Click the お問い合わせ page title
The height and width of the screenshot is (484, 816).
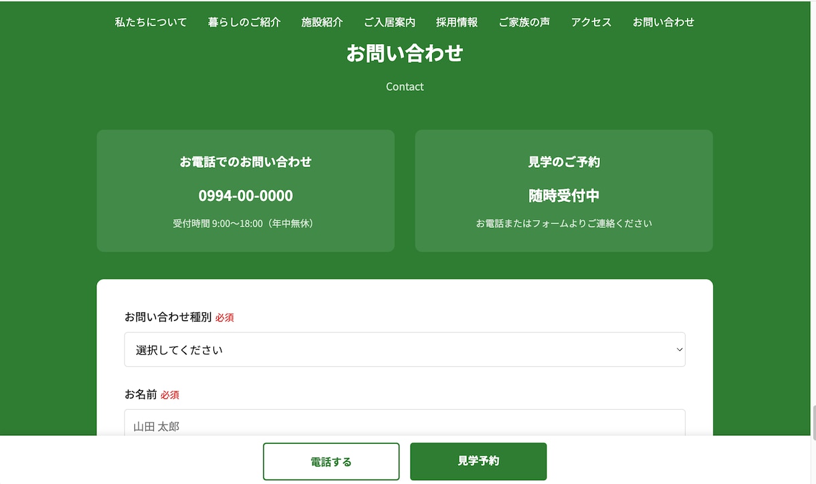pyautogui.click(x=405, y=53)
